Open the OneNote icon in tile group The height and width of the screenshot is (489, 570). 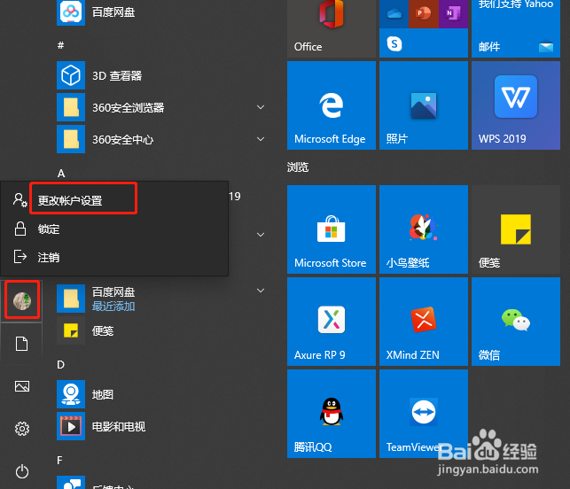pos(453,14)
